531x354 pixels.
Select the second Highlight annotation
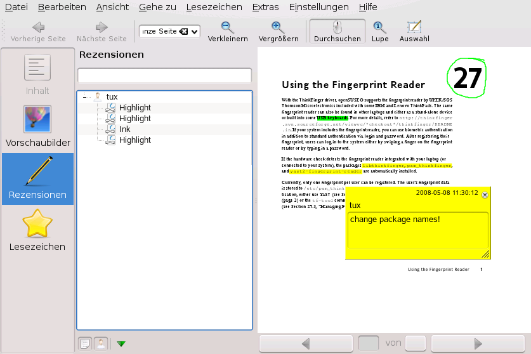134,119
